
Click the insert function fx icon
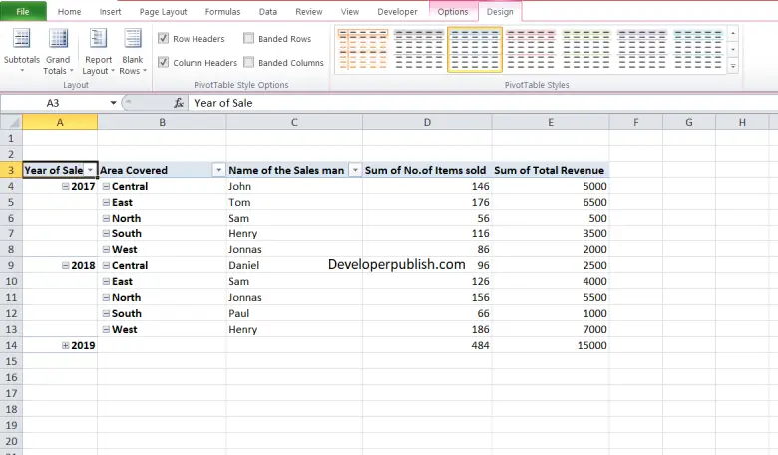(x=179, y=103)
